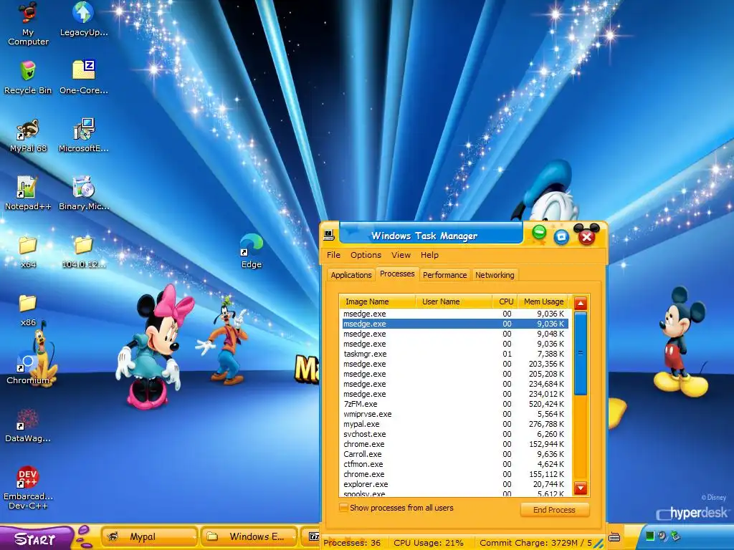Click the Processes: 36 status entry
The height and width of the screenshot is (550, 734).
click(352, 543)
